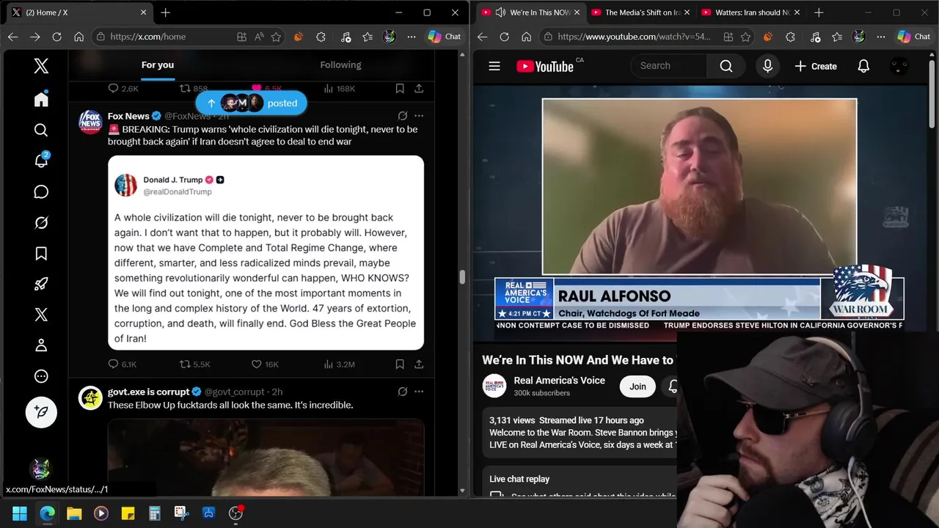Click the YouTube logo
This screenshot has height=528, width=939.
click(x=545, y=66)
